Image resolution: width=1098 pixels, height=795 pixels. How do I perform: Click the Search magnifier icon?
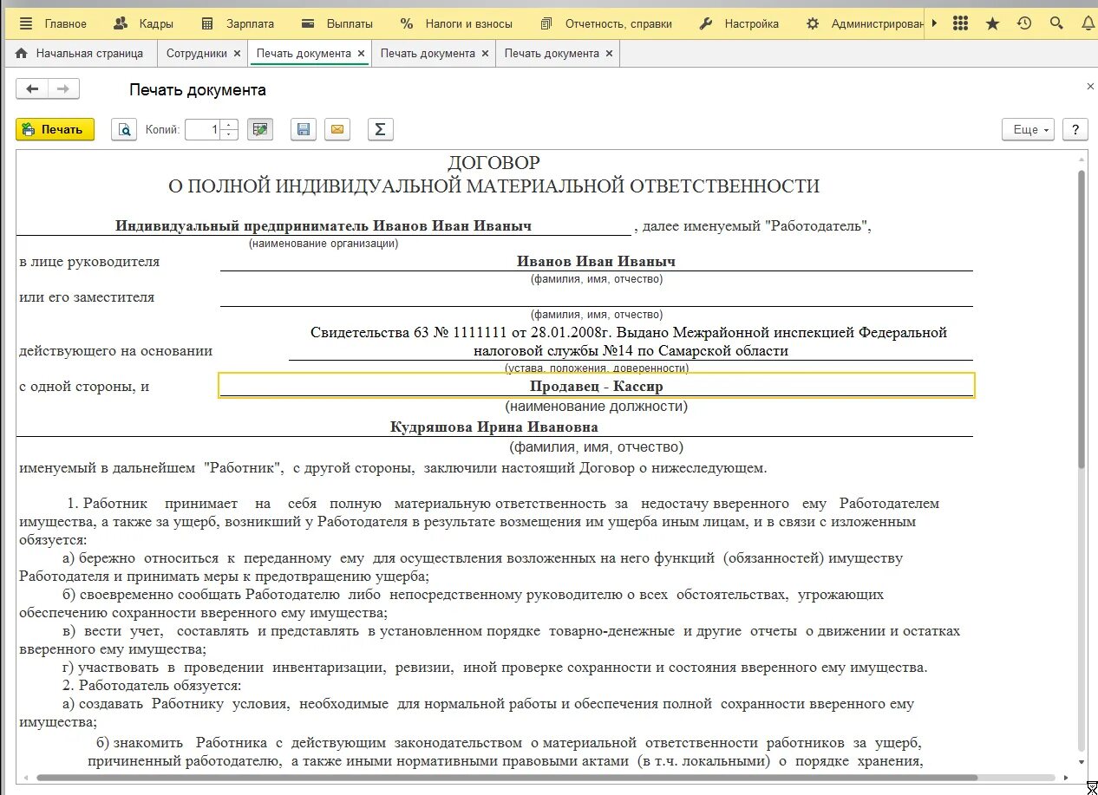pyautogui.click(x=1056, y=23)
